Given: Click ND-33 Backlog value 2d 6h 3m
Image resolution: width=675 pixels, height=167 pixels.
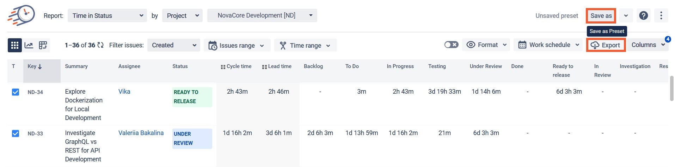Looking at the screenshot, I should coord(320,133).
